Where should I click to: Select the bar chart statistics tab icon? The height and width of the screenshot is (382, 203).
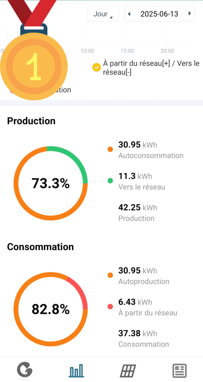click(76, 371)
